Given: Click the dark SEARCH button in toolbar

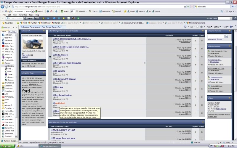Looking at the screenshot, I should click(30, 18).
